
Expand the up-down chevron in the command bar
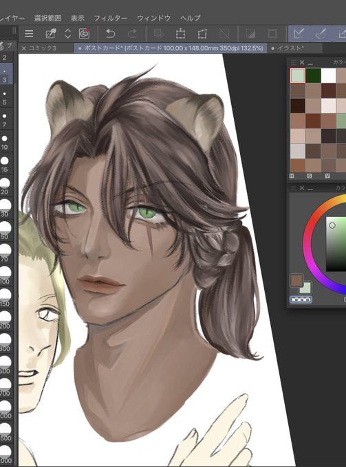[67, 34]
